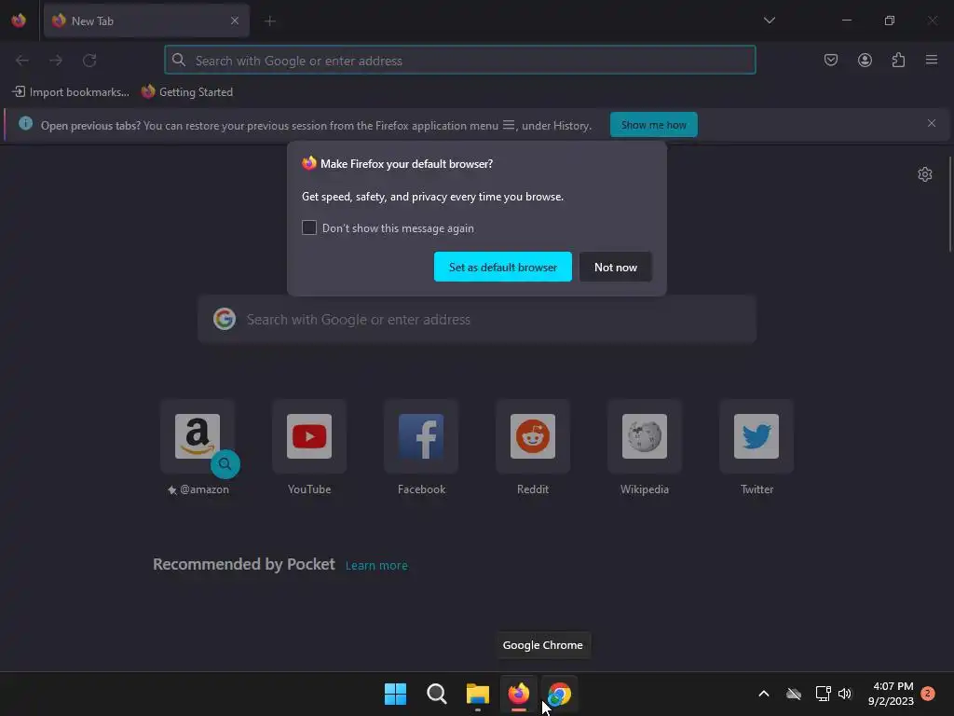Open Save to Pocket icon
This screenshot has height=716, width=954.
[830, 61]
